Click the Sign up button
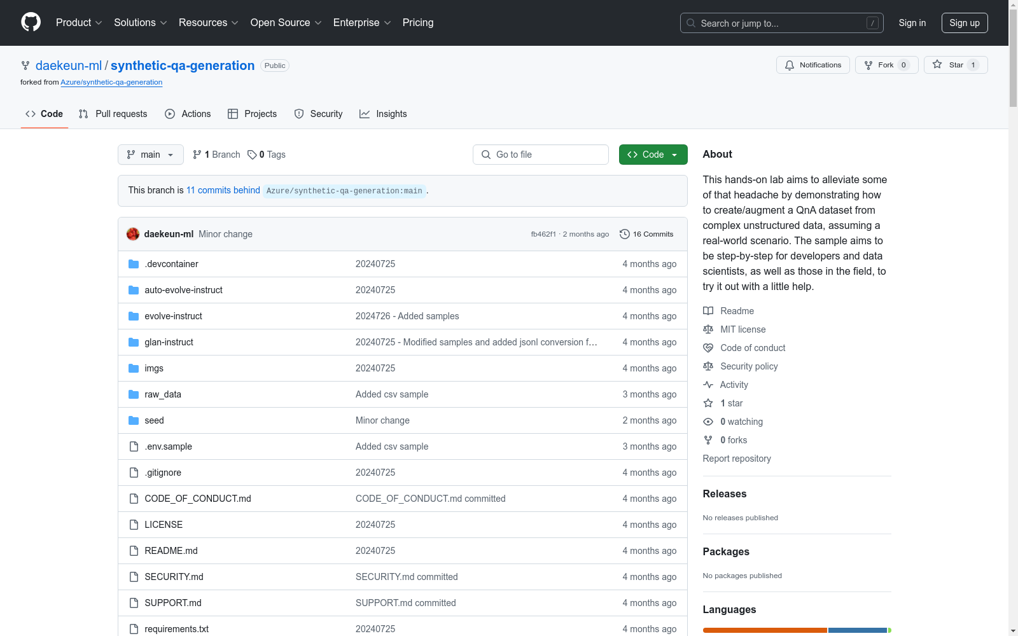This screenshot has height=636, width=1018. point(965,23)
